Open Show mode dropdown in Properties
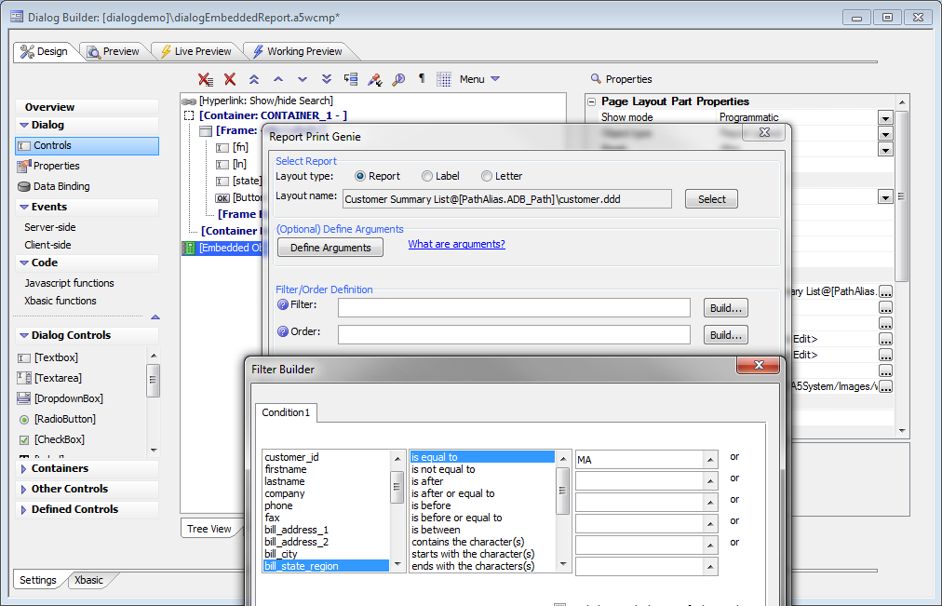942x606 pixels. click(885, 117)
